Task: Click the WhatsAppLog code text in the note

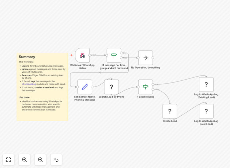Action: click(29, 84)
